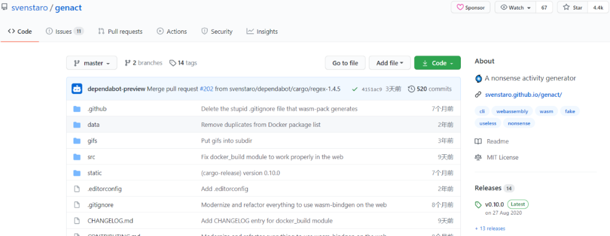The image size is (610, 236).
Task: Open the Insights tab
Action: click(x=262, y=32)
